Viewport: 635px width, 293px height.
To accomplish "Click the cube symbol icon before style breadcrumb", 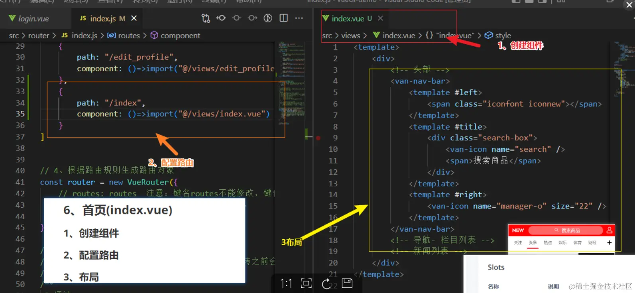I will (x=488, y=35).
